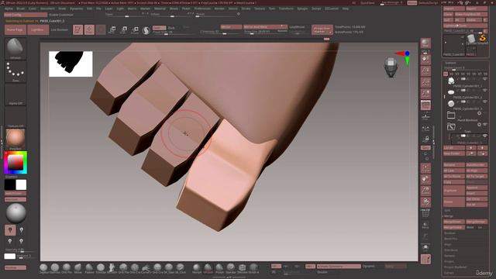Hide the PM3D_Cylinder001_1 subtool eye
This screenshot has height=279, width=496.
pyautogui.click(x=485, y=79)
